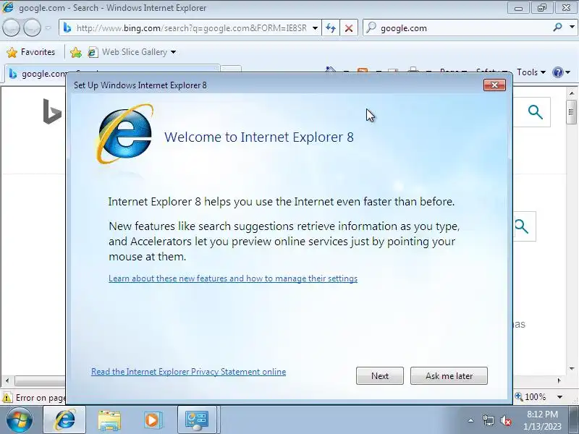The height and width of the screenshot is (434, 579).
Task: Open Windows Media Player from the taskbar
Action: click(153, 420)
